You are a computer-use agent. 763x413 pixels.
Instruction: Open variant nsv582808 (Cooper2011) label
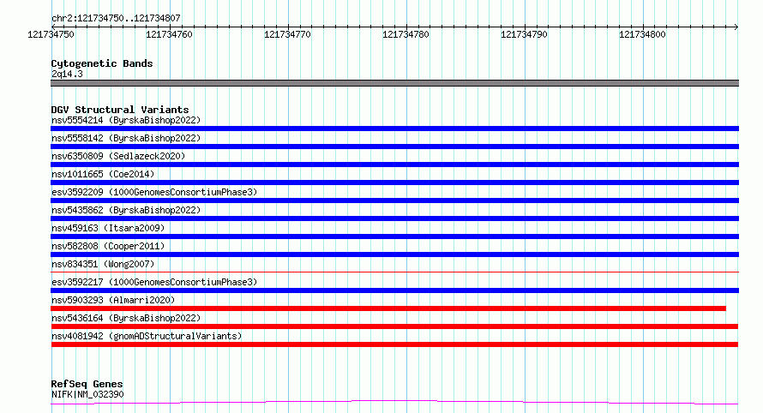108,246
